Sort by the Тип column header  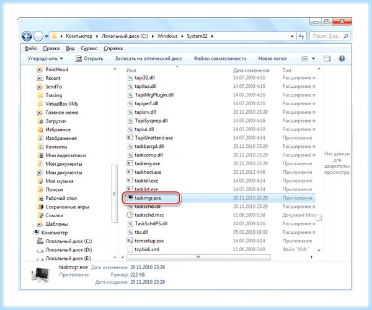click(286, 70)
